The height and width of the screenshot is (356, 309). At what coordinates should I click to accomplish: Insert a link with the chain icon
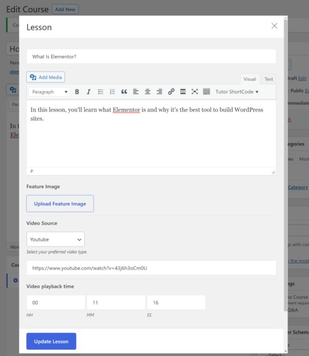pos(171,92)
